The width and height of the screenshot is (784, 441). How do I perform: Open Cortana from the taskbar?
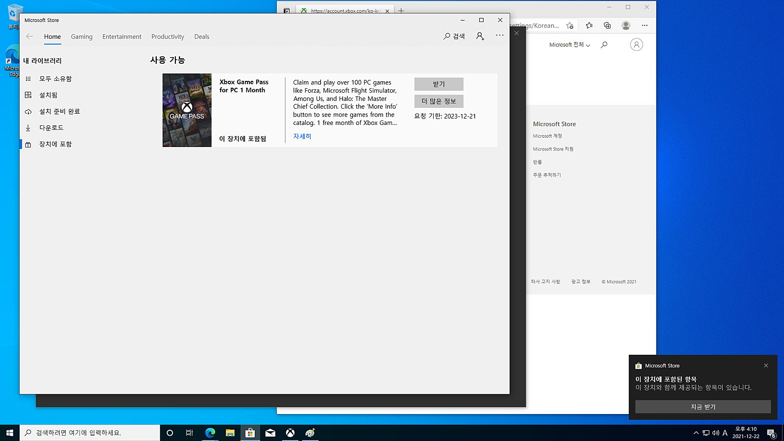[170, 433]
